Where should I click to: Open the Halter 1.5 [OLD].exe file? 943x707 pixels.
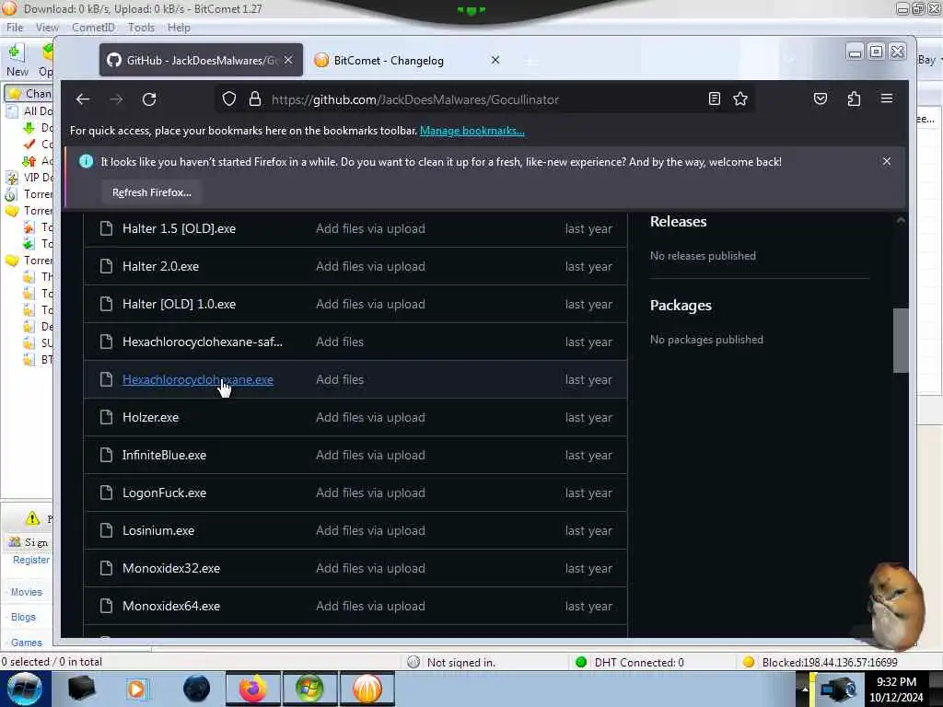point(180,228)
